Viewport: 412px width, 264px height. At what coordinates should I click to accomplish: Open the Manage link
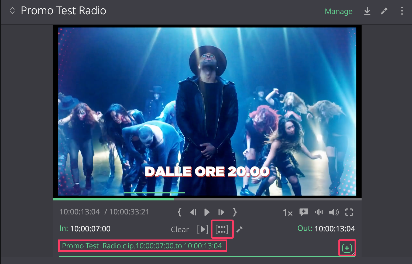pos(339,11)
